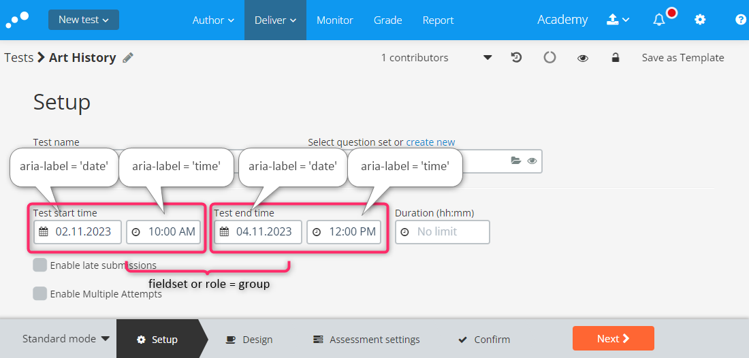Viewport: 749px width, 358px height.
Task: Click the pencil icon to rename Art History
Action: coord(127,58)
